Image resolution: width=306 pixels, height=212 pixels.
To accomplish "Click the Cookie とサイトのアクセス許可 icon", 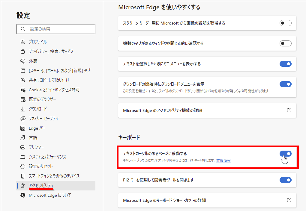I will (23, 90).
